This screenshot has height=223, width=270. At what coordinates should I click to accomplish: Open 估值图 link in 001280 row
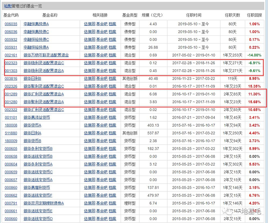tap(89, 102)
